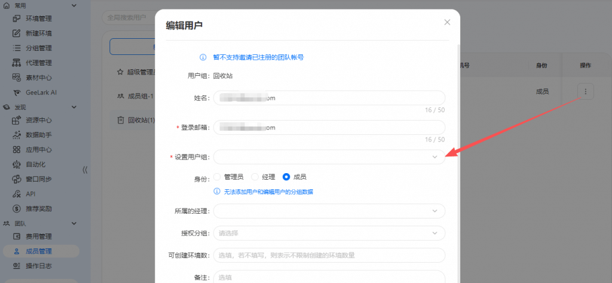This screenshot has width=612, height=283.
Task: Click the three-dot 操作 icon in member row
Action: point(585,91)
